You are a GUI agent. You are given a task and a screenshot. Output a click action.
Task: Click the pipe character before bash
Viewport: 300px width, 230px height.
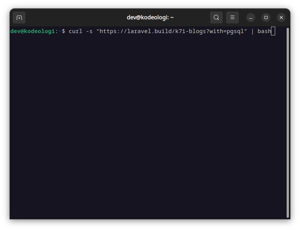click(x=252, y=31)
